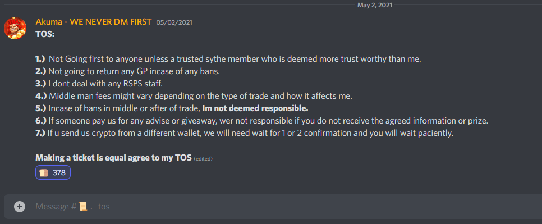This screenshot has height=224, width=542.
Task: Toggle the bread emoji reaction with 378
Action: point(53,172)
